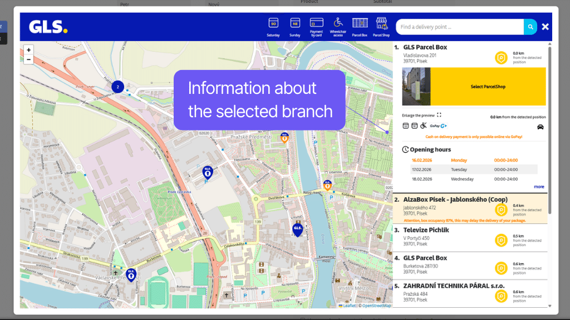This screenshot has width=570, height=320.
Task: Close the GLS delivery point dialog
Action: coord(546,27)
